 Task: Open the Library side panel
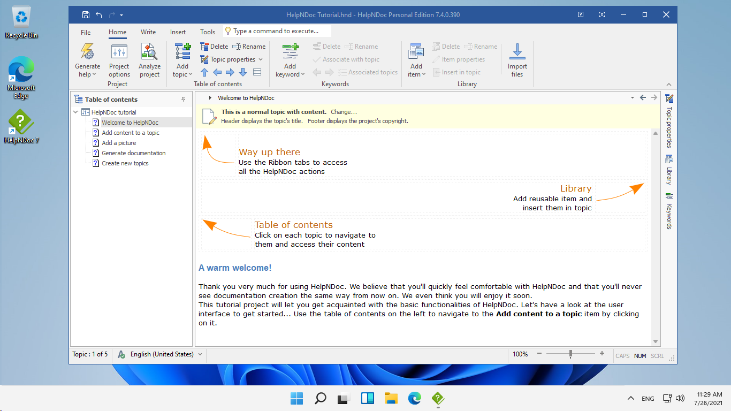[x=669, y=170]
